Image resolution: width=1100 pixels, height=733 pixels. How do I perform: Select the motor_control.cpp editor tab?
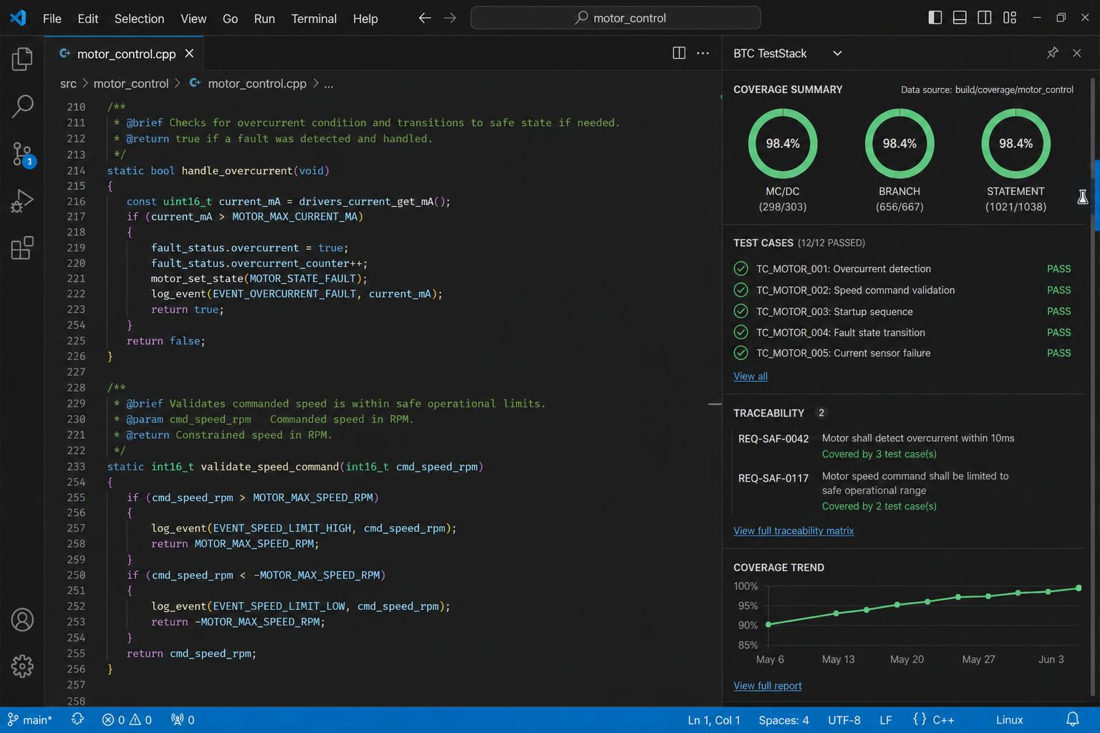point(124,54)
